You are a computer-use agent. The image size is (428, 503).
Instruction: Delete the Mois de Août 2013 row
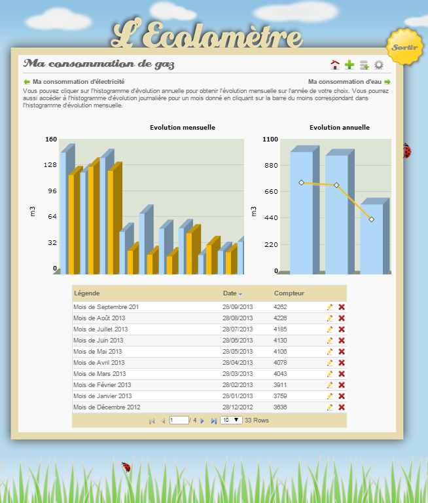(342, 318)
